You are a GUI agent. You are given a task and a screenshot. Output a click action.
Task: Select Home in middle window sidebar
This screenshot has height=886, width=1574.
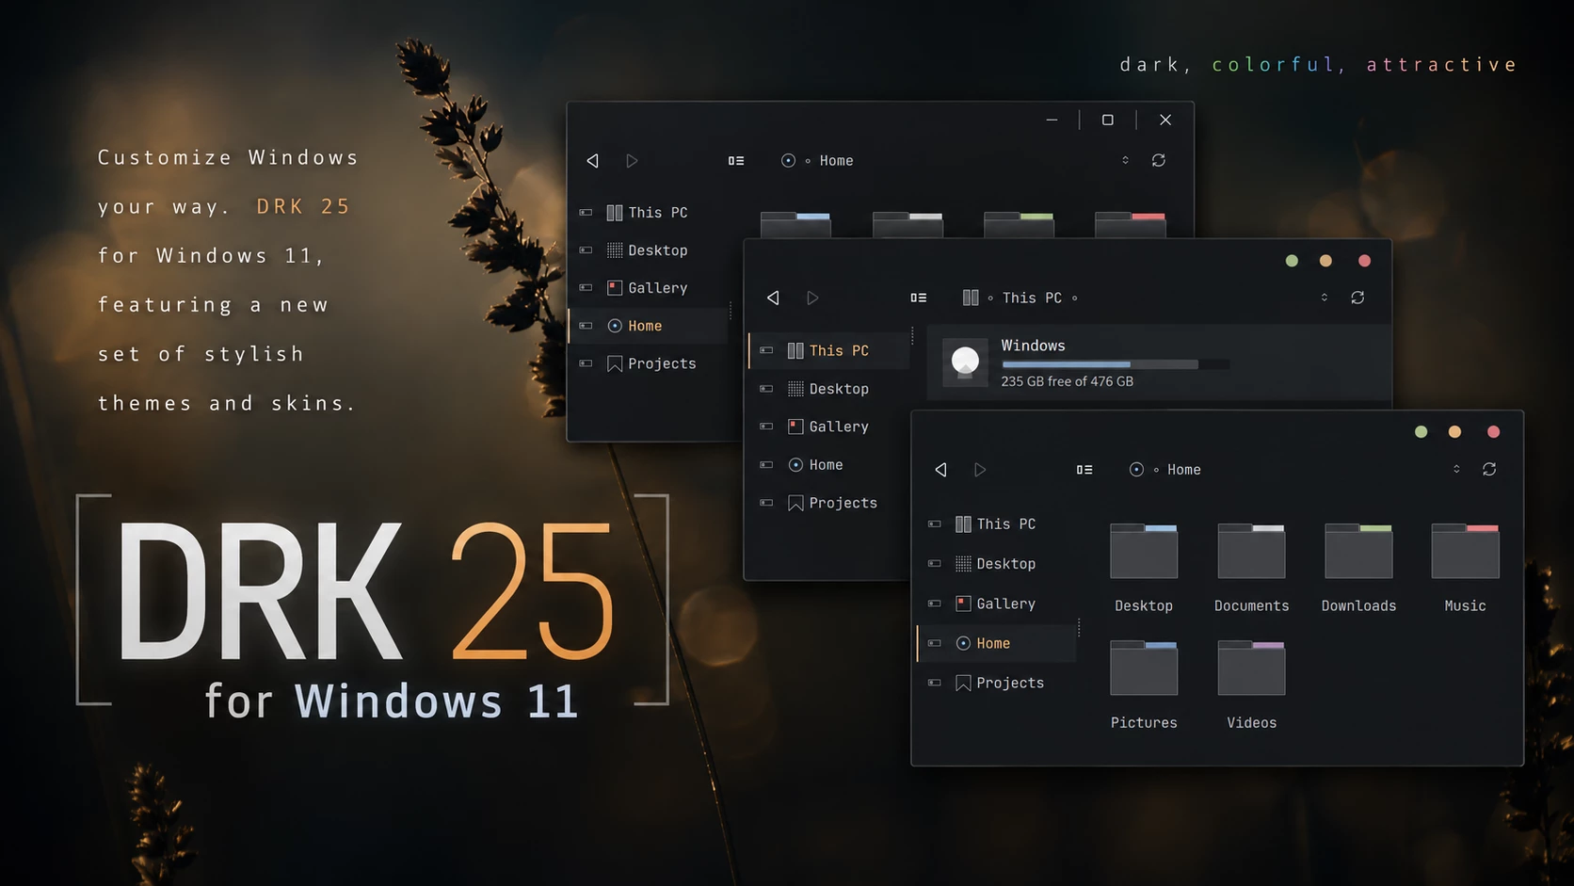(815, 464)
